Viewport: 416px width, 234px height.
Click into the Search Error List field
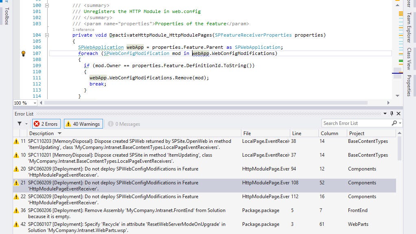point(356,123)
